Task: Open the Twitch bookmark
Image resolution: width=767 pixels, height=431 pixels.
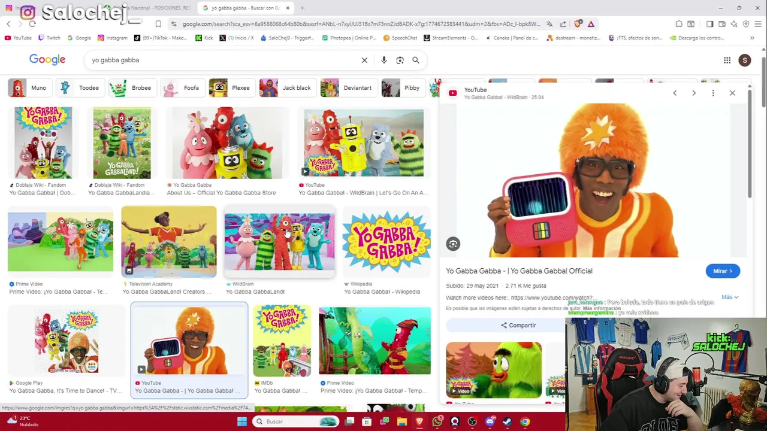Action: pos(49,38)
